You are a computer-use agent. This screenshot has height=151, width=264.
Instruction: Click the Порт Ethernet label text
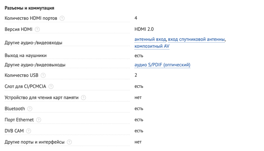tap(19, 120)
